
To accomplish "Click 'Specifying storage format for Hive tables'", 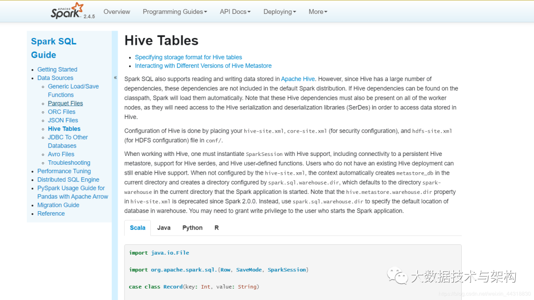I will [188, 57].
